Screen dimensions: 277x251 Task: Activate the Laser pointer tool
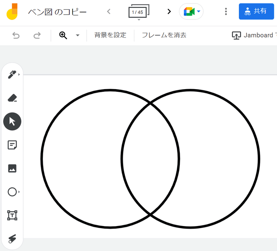click(x=12, y=238)
